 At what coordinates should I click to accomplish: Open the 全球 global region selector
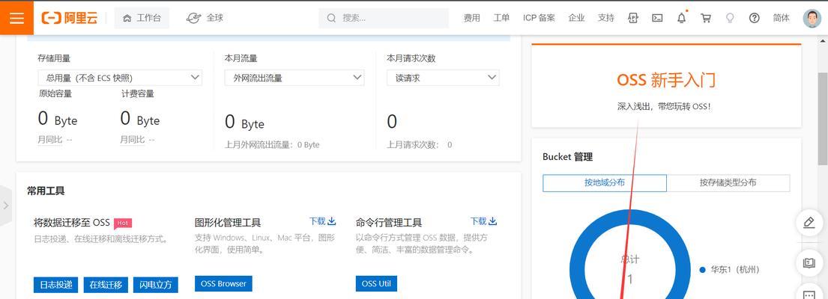pyautogui.click(x=205, y=18)
